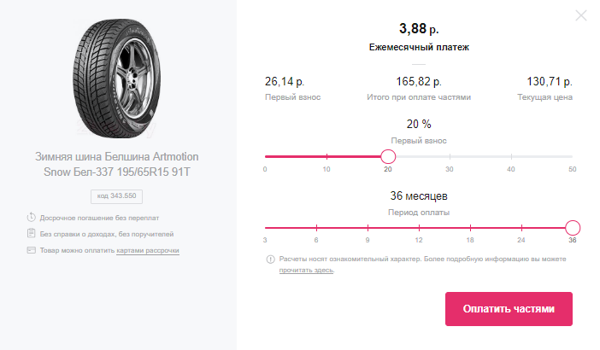Click the early repayment clock icon
The width and height of the screenshot is (600, 350).
pos(31,218)
